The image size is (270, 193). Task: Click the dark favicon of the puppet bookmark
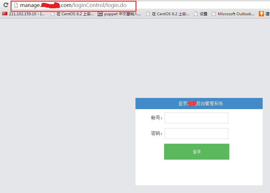pos(100,14)
